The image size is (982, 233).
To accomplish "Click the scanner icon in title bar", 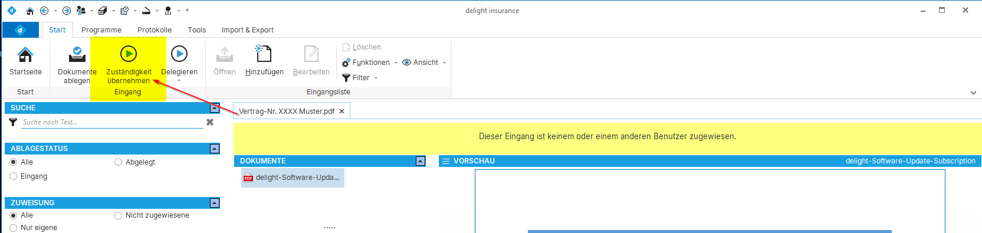I will point(146,11).
